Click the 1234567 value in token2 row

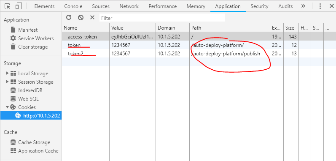pos(133,53)
